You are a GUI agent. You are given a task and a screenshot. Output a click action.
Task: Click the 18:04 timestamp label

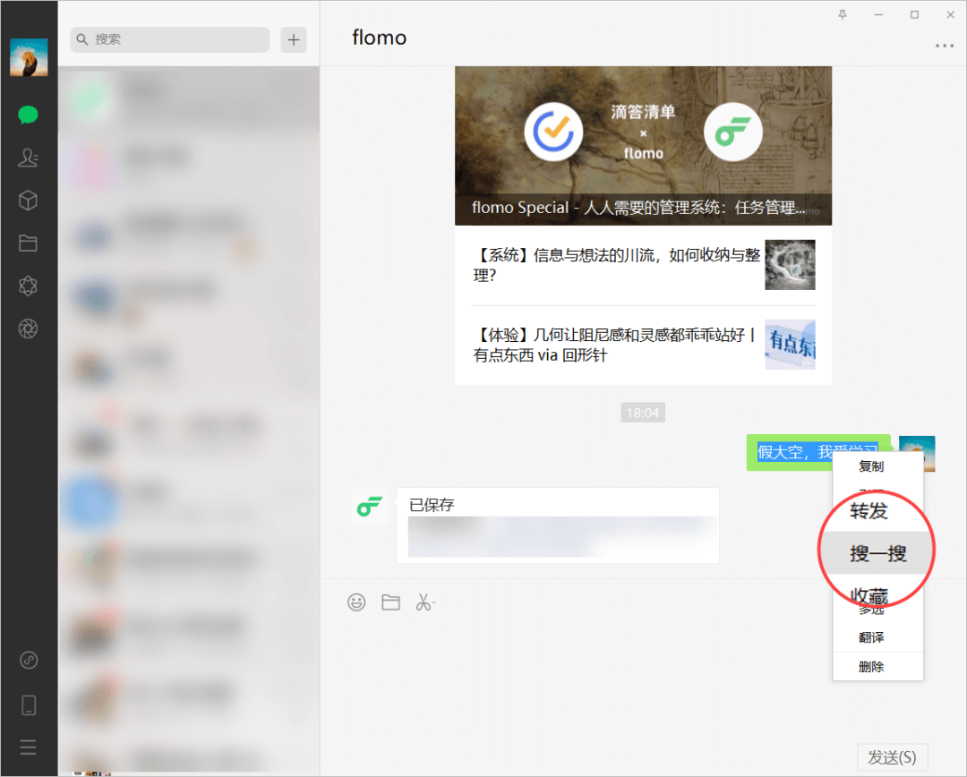[x=643, y=413]
